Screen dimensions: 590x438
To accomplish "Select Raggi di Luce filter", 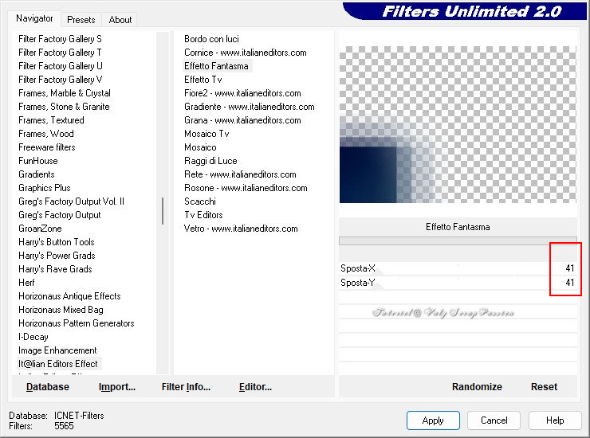I will (x=210, y=161).
